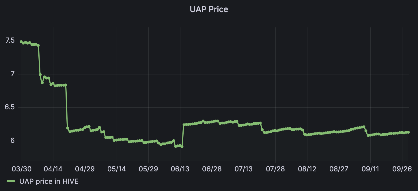
Task: Select the 06/28 x-axis date label
Action: [x=212, y=168]
